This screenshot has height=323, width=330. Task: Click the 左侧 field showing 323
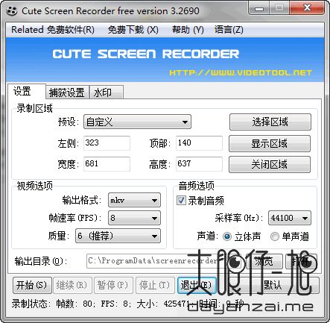point(107,143)
